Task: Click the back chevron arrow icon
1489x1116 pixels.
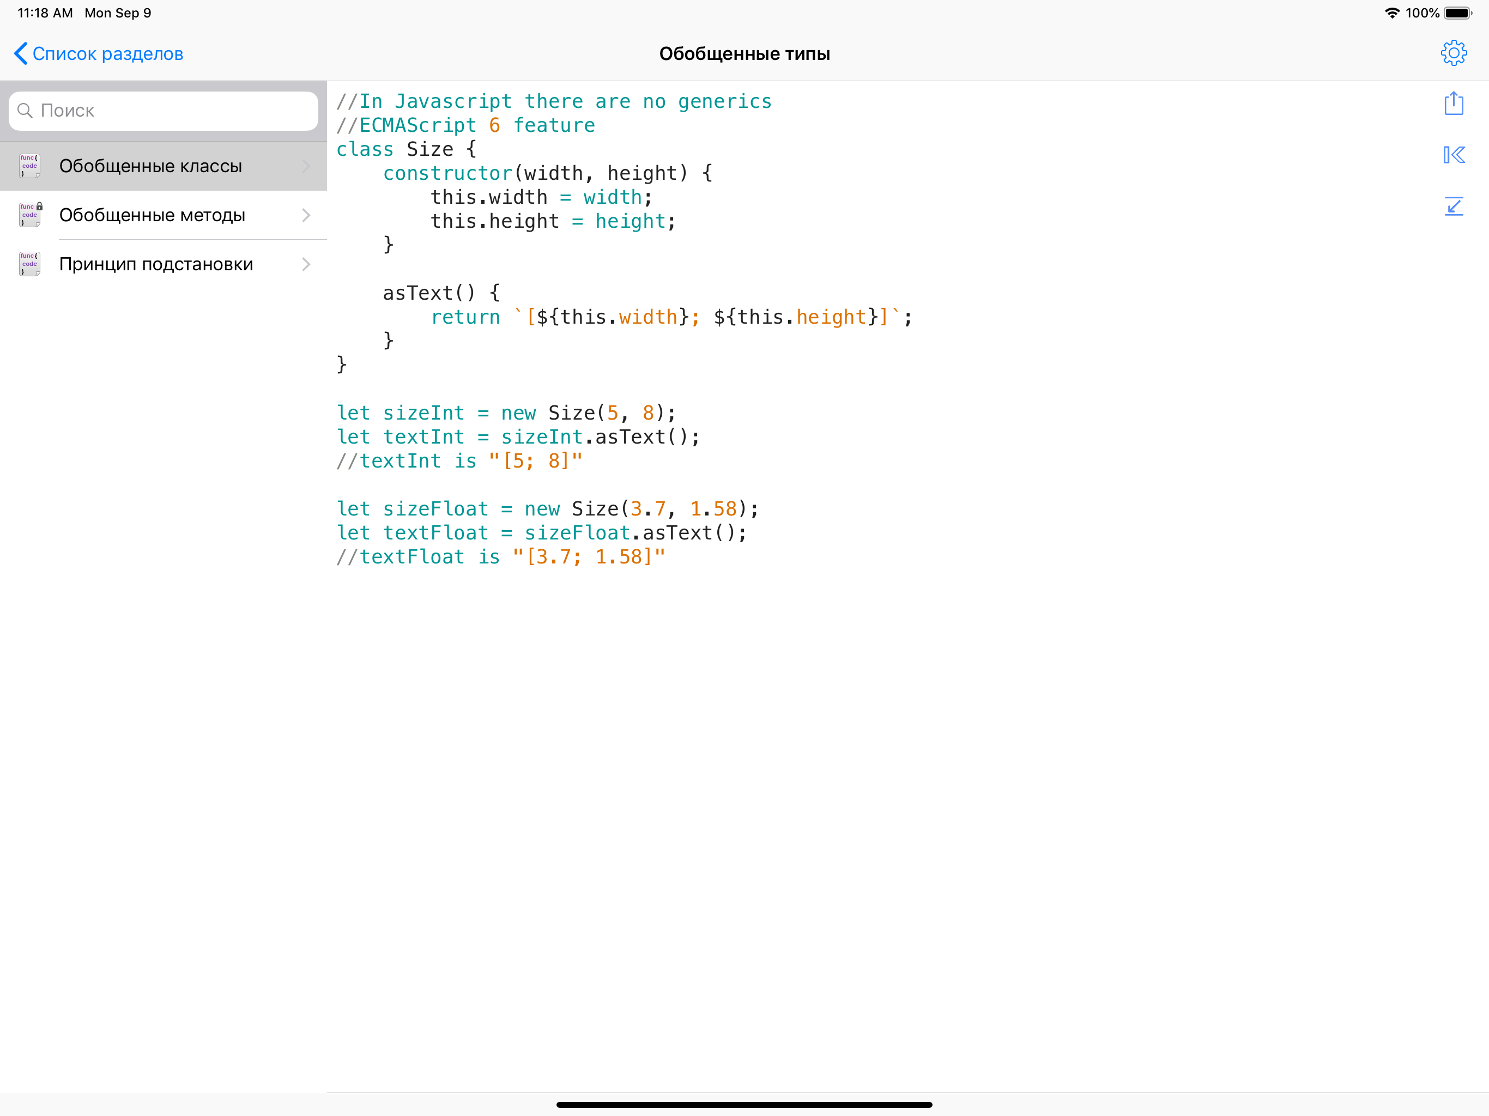Action: 20,53
